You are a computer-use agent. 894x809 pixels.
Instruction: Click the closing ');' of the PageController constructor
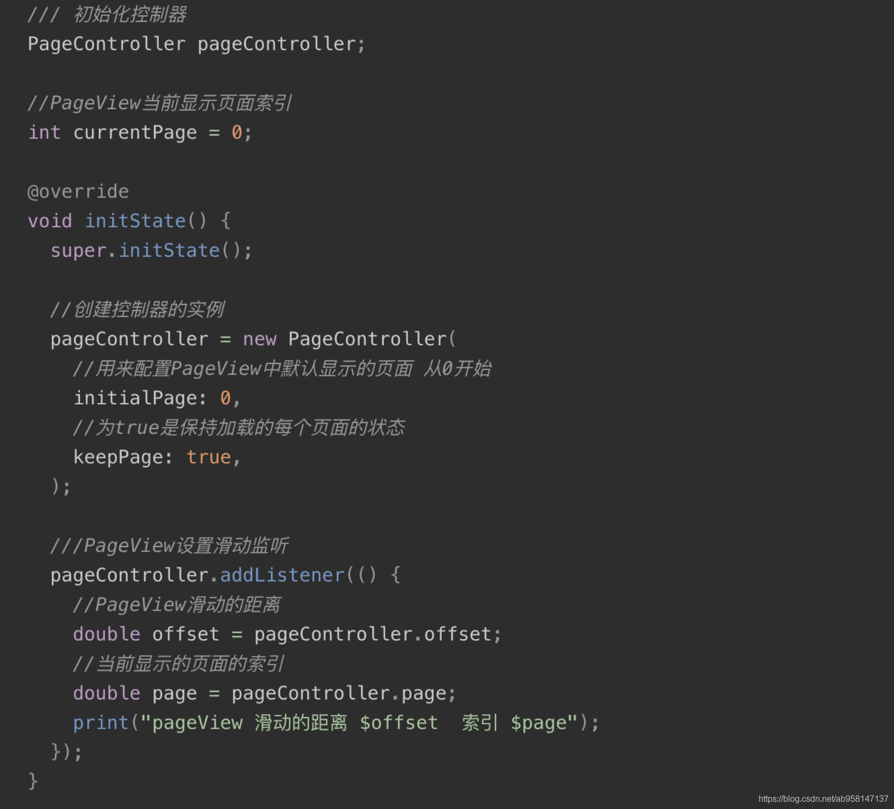(61, 486)
